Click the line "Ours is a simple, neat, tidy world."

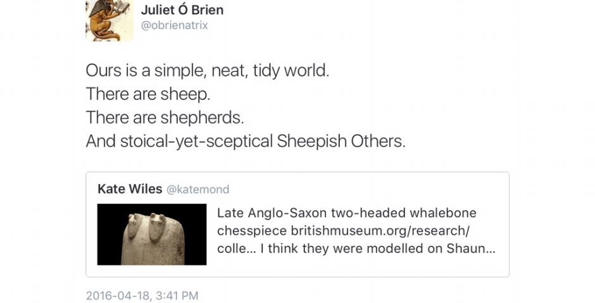tap(208, 70)
